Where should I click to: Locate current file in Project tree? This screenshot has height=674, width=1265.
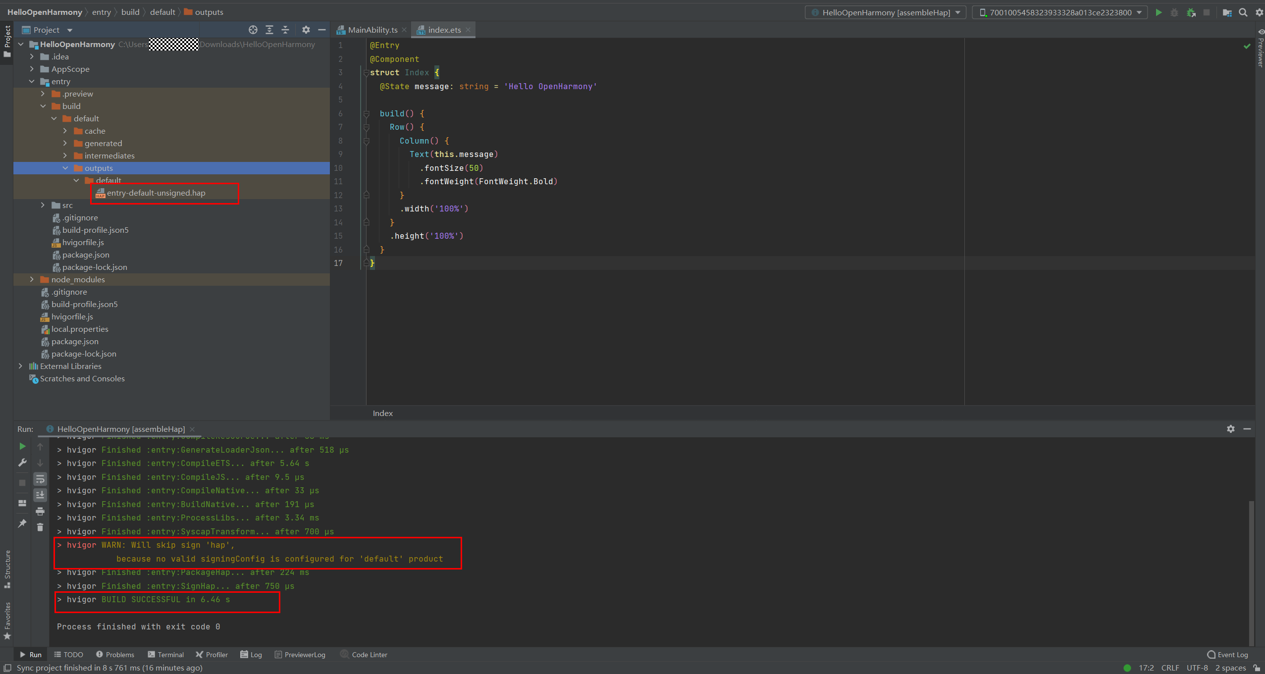(x=253, y=30)
